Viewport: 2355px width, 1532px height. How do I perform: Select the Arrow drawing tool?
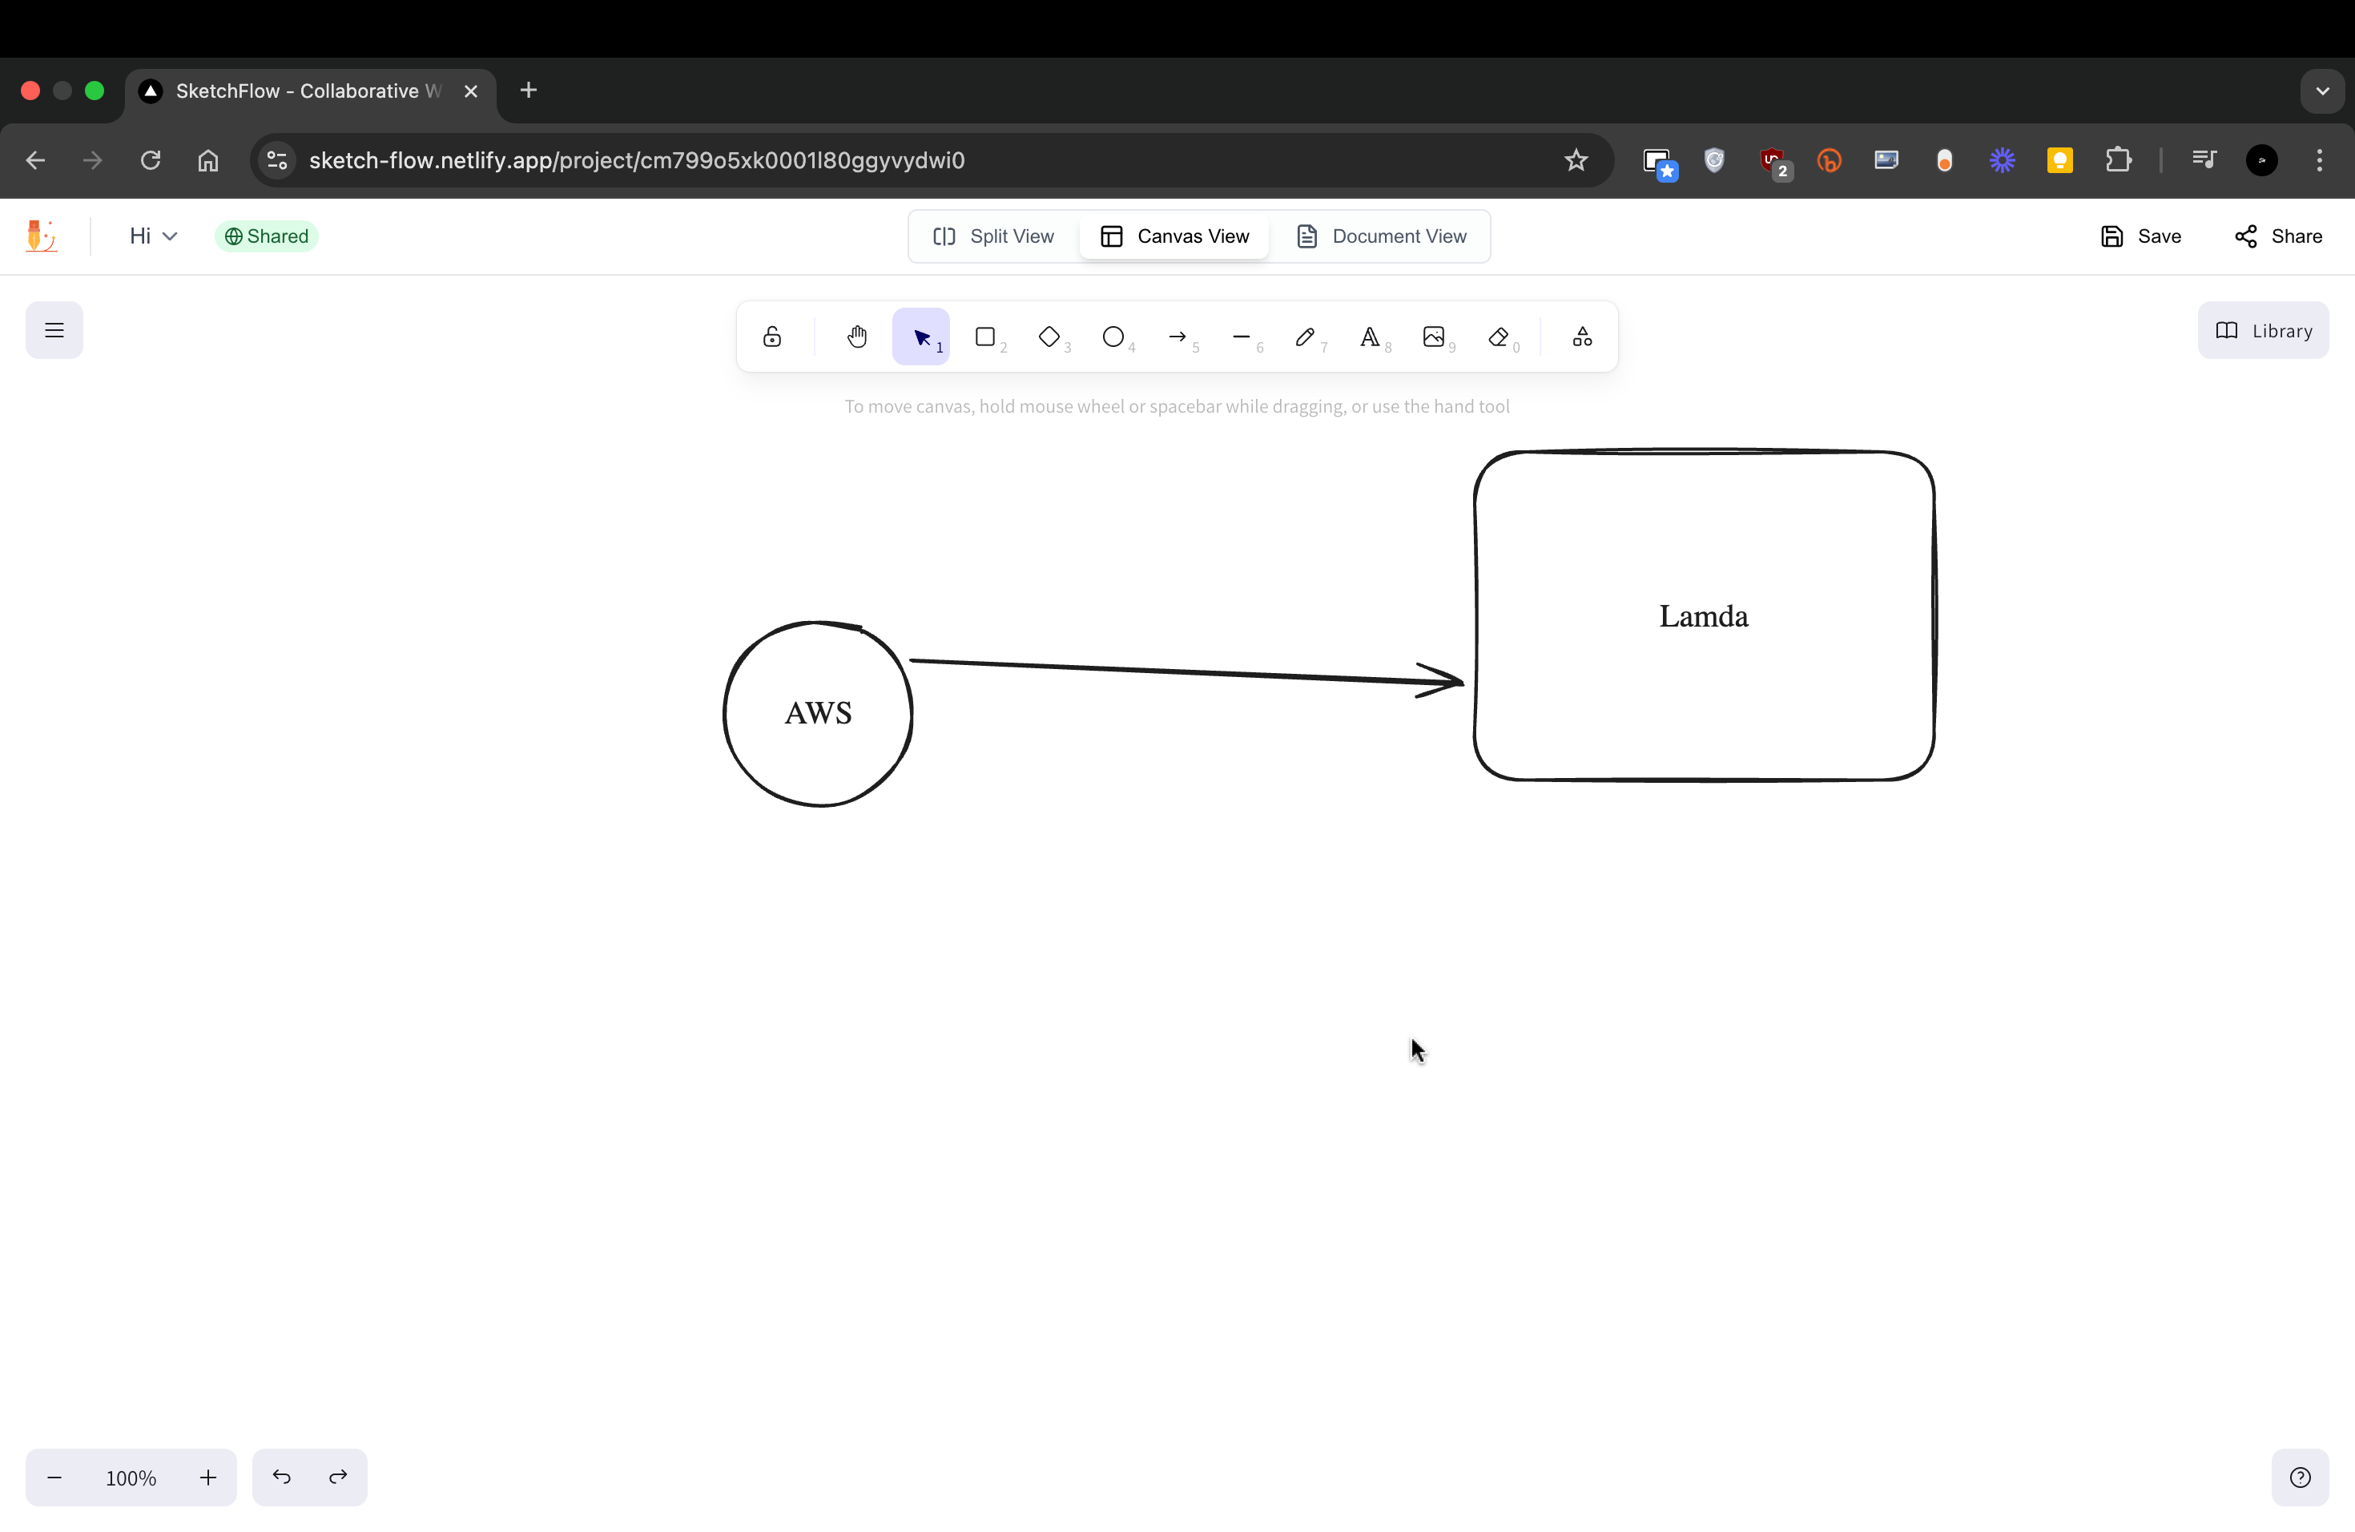click(1177, 337)
